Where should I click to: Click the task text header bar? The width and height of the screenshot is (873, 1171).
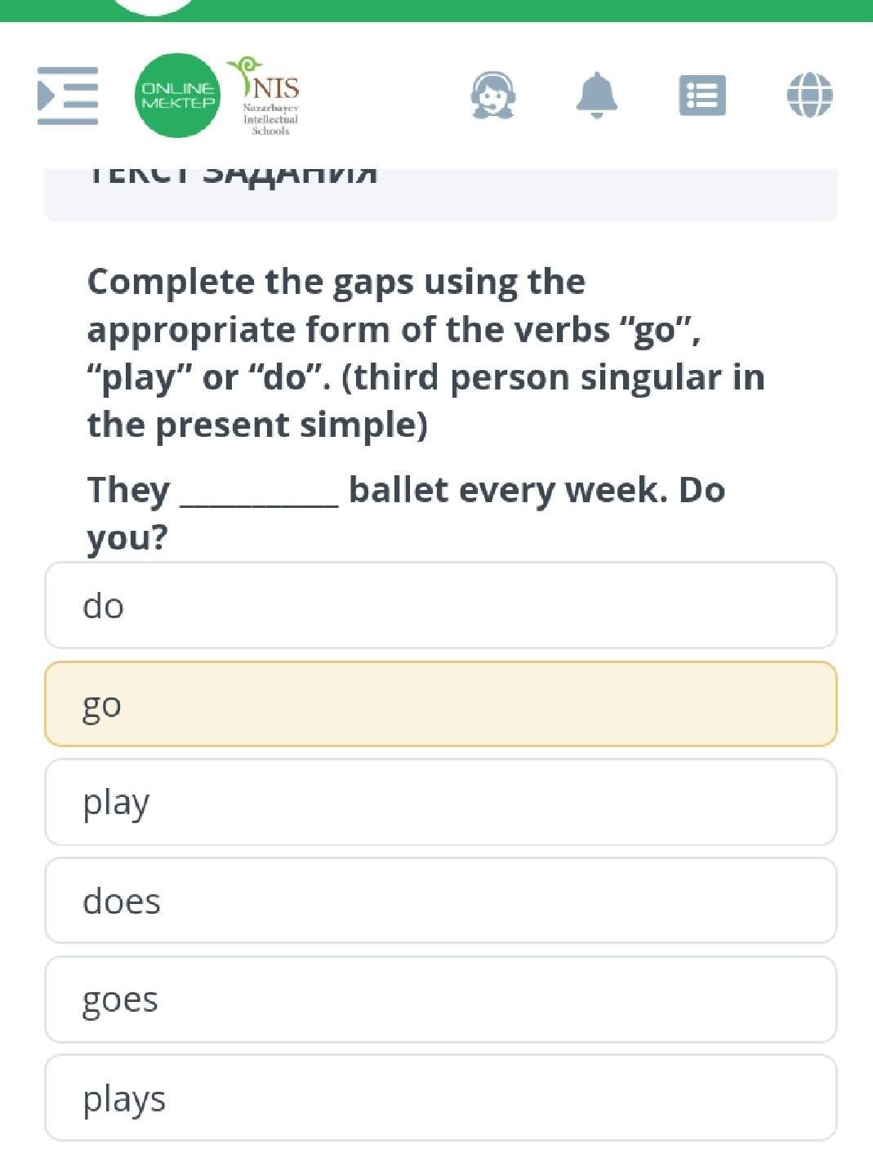441,194
